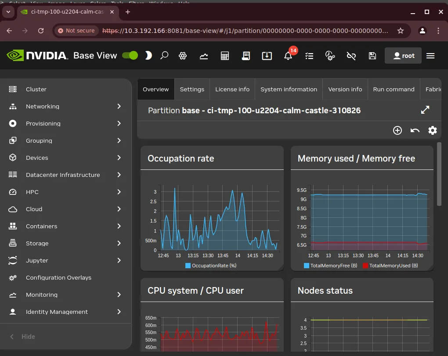Click the Grouping sidebar icon

(x=13, y=140)
